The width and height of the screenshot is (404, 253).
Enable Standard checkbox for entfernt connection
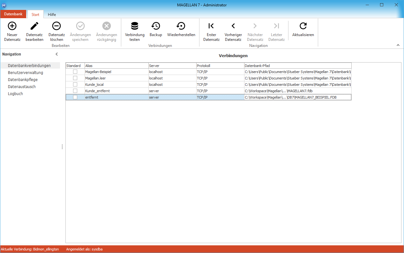tap(75, 97)
